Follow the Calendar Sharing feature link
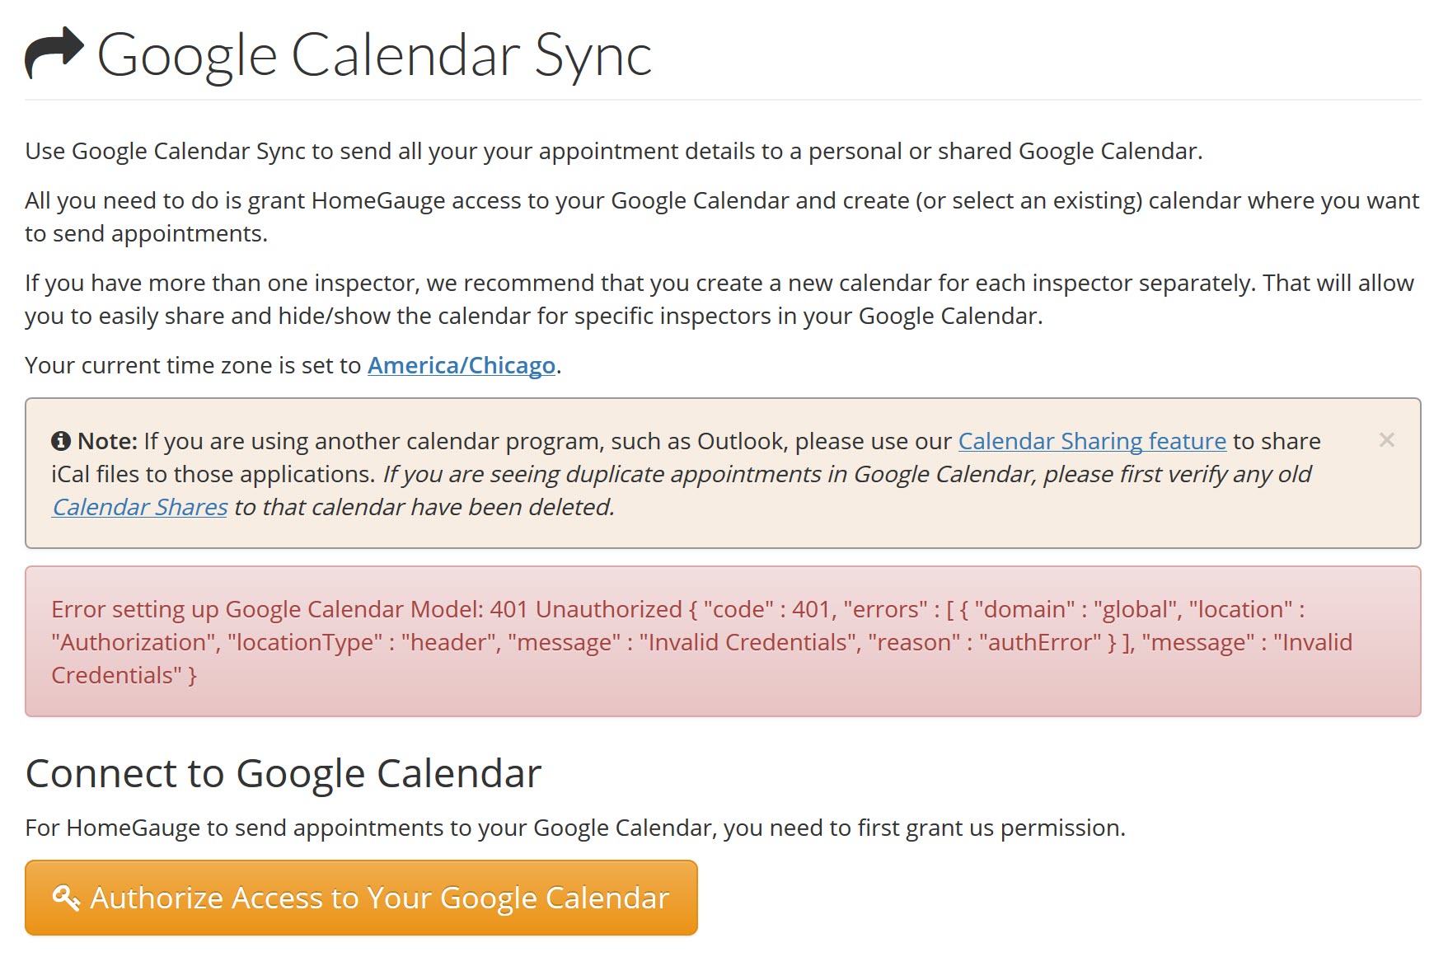Image resolution: width=1448 pixels, height=957 pixels. (x=1091, y=441)
